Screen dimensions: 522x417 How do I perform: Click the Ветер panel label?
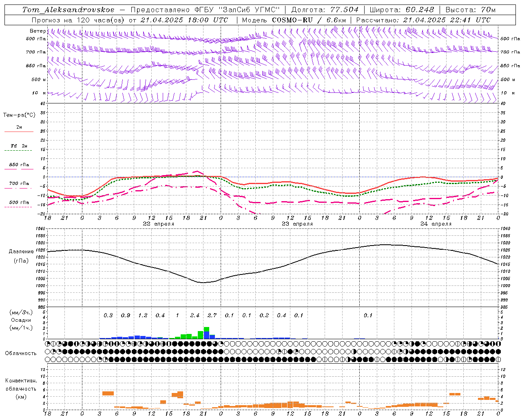point(38,31)
